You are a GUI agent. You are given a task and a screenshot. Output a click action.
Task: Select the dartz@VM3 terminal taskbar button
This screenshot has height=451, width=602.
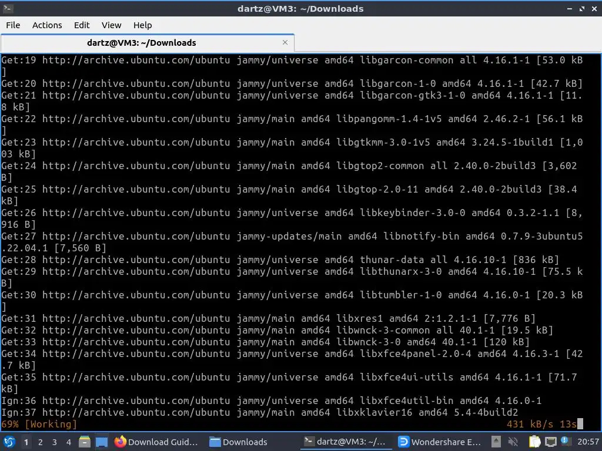[345, 442]
